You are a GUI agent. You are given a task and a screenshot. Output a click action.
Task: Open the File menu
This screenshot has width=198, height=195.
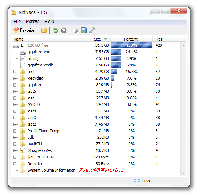(17, 22)
